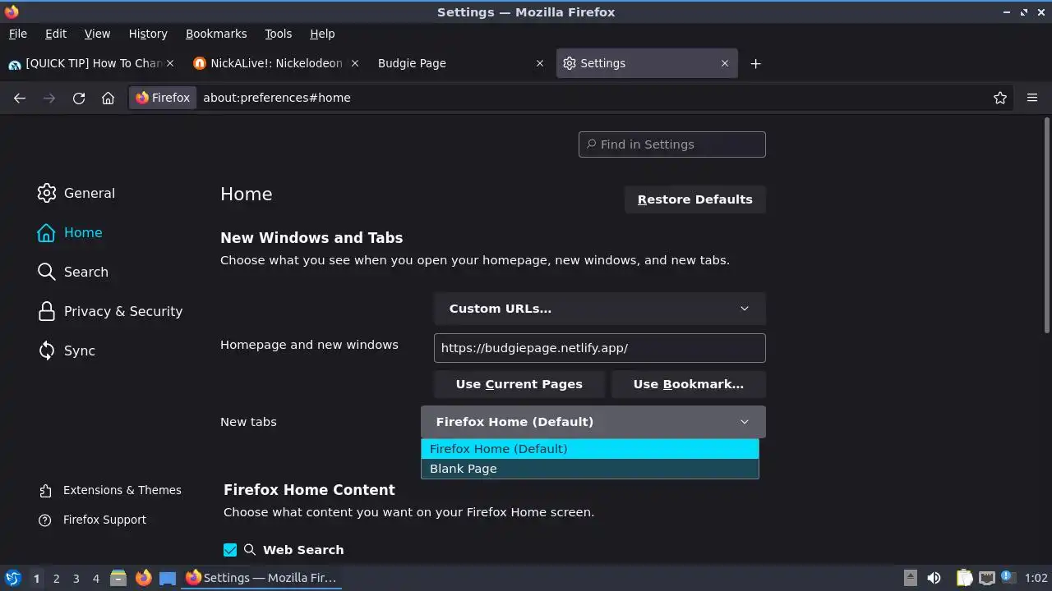Open General settings category
This screenshot has width=1052, height=591.
pos(76,193)
